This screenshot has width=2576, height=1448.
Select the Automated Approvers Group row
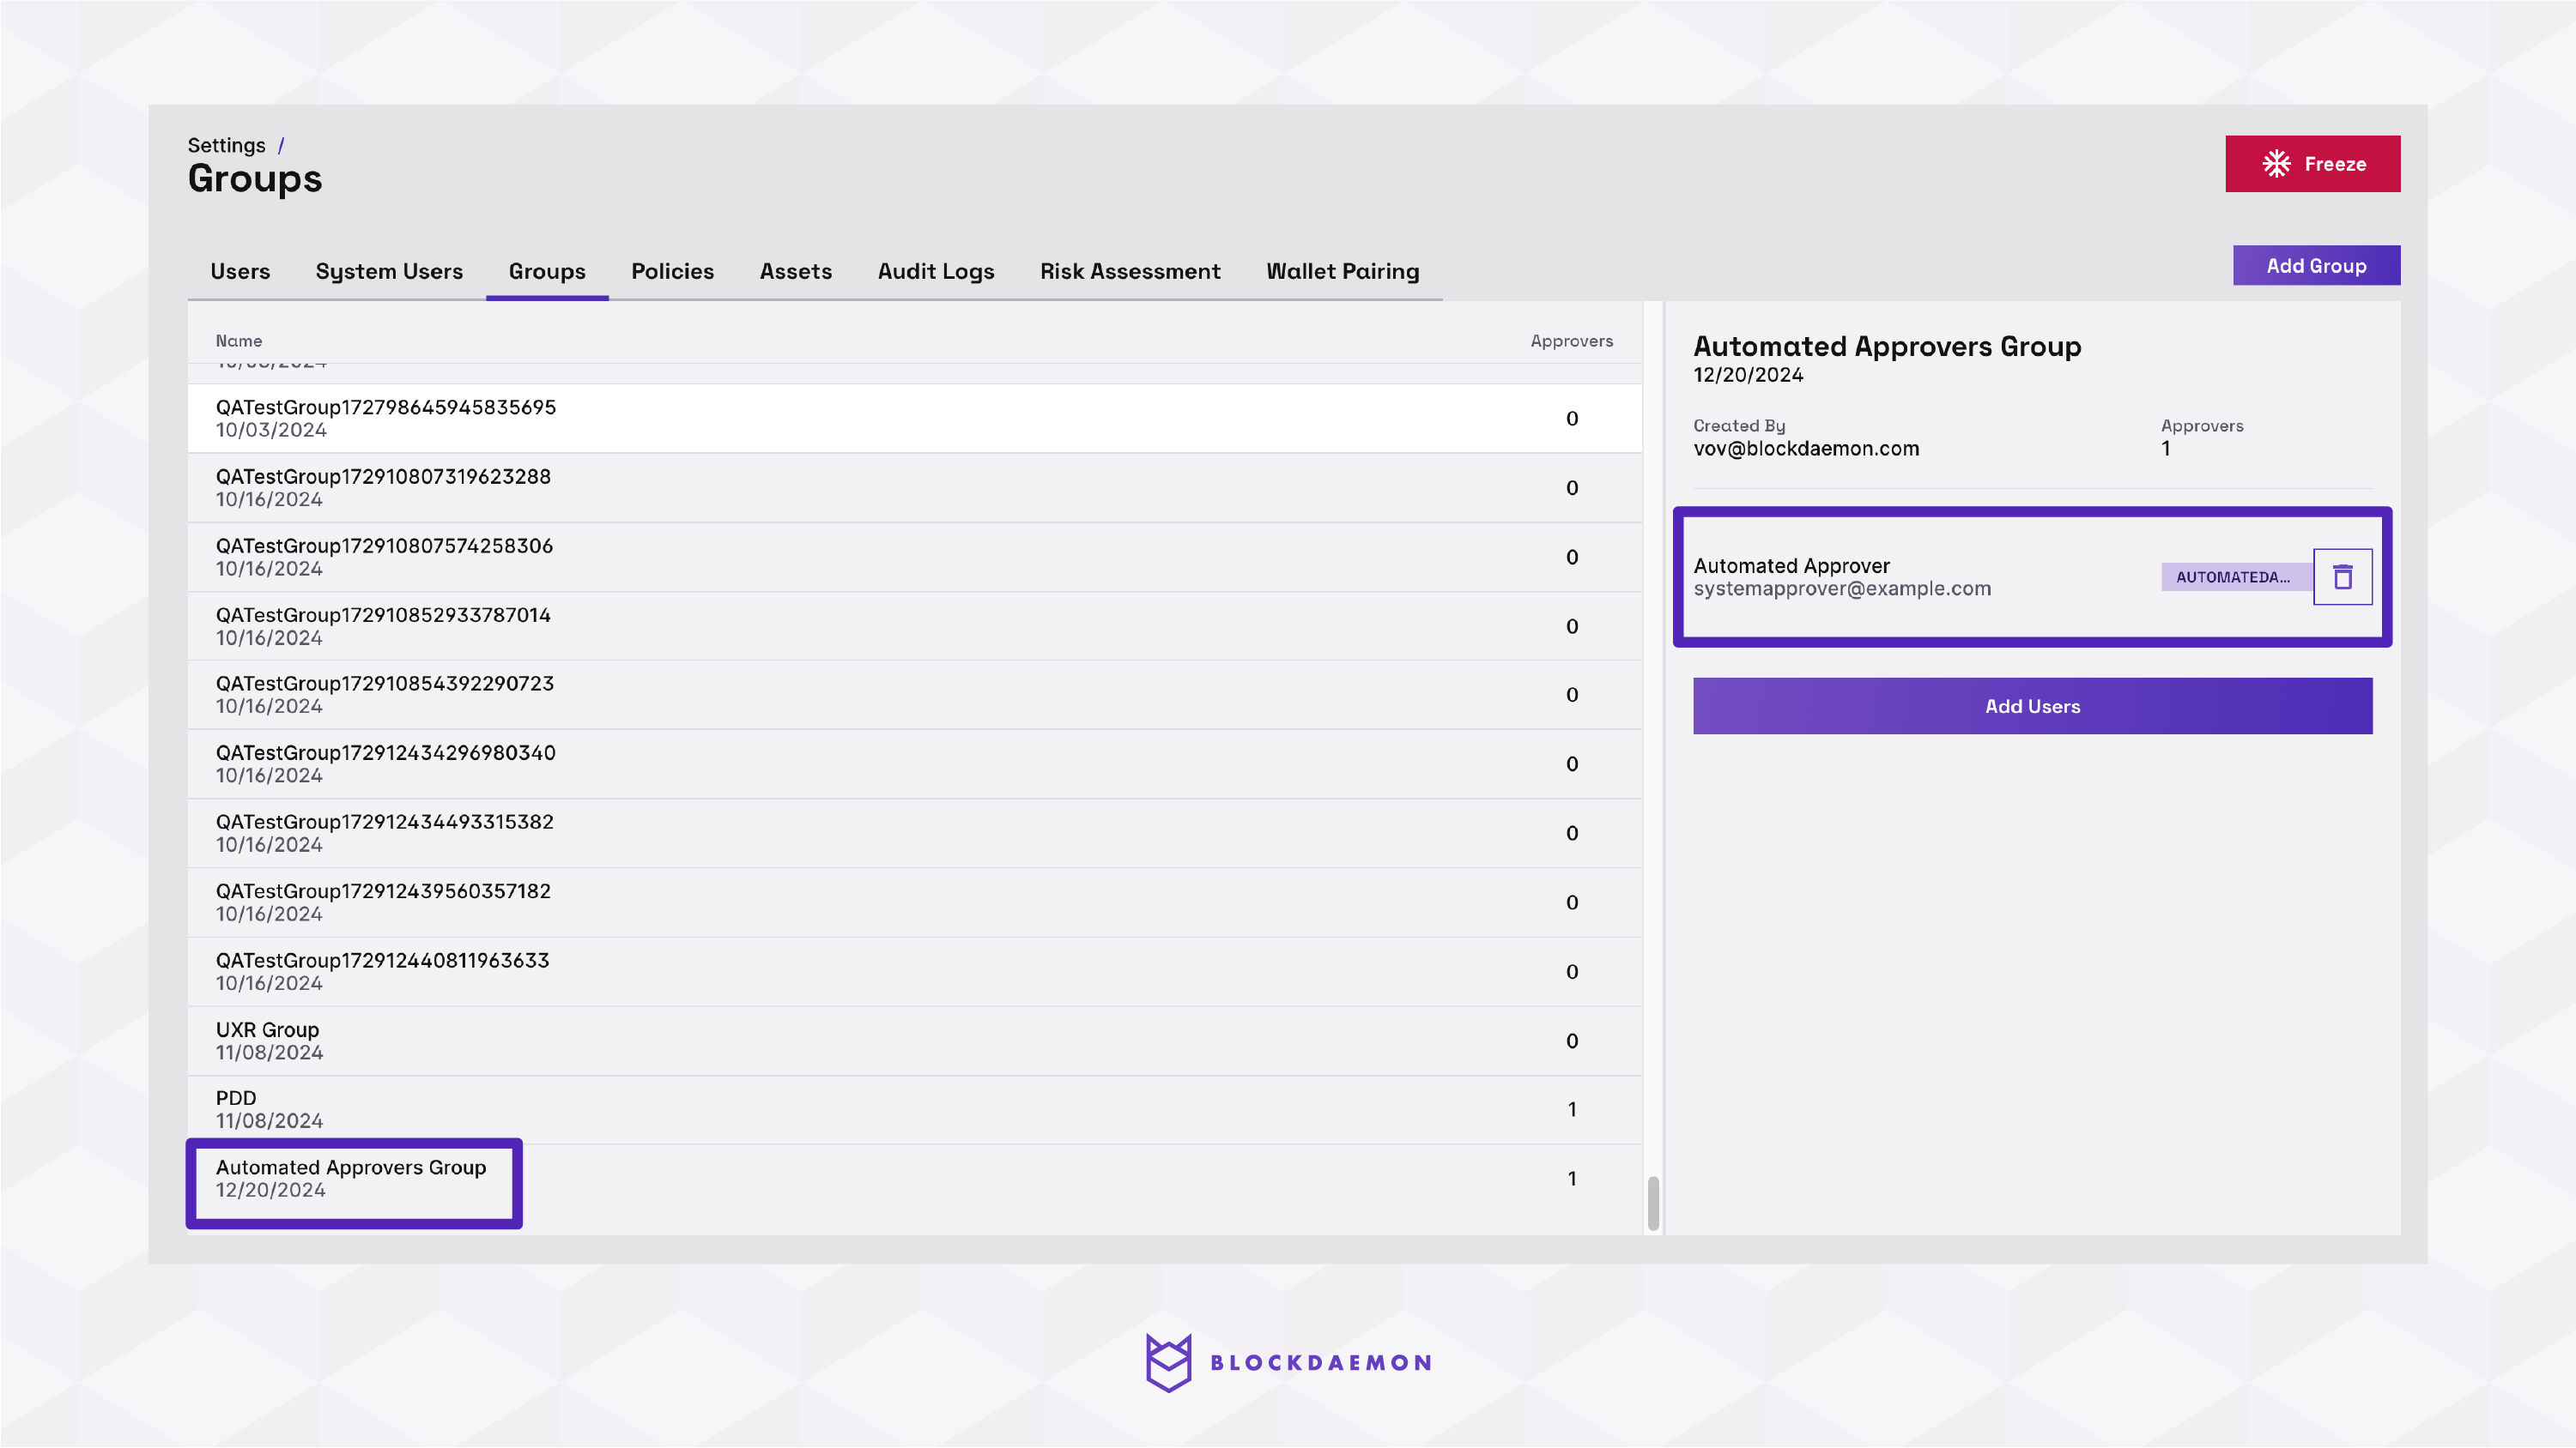[352, 1178]
